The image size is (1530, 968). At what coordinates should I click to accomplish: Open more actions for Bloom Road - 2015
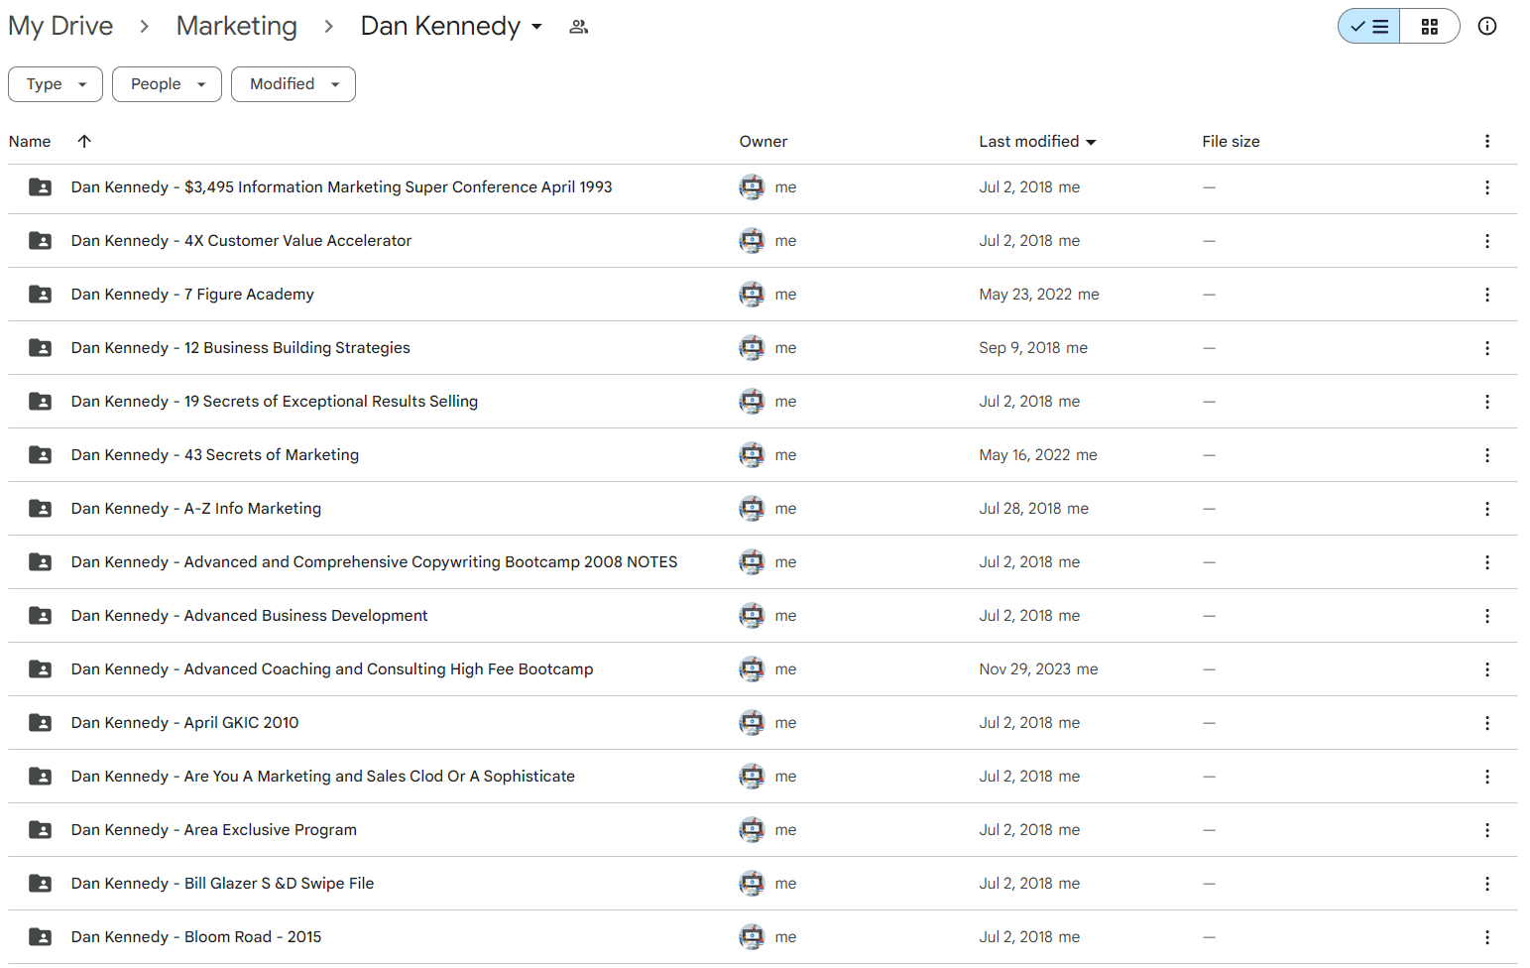click(1486, 937)
